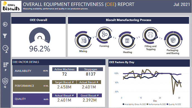The height and width of the screenshot is (108, 192).
Task: Click Performance % OEE legend item
Action: (x=156, y=104)
